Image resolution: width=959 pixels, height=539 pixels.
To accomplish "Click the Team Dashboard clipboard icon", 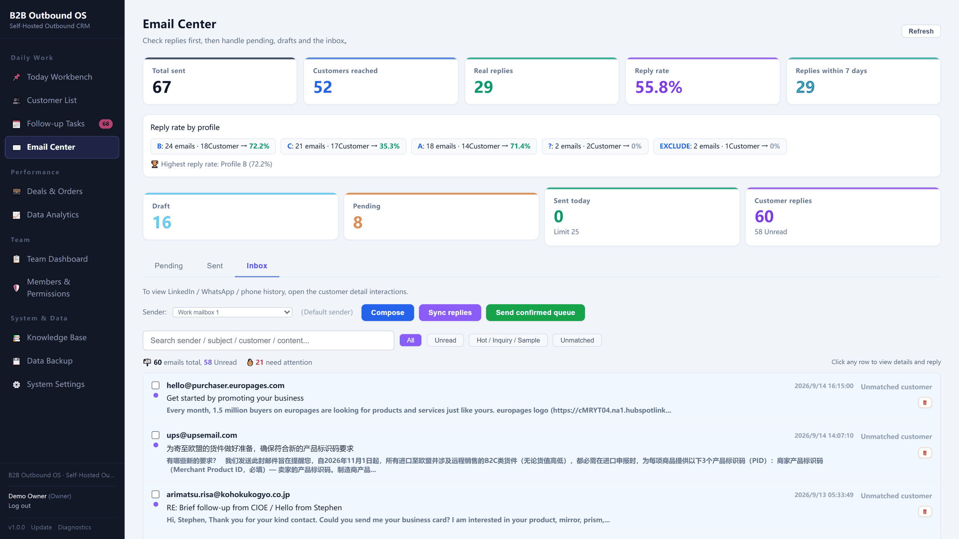I will coord(16,259).
